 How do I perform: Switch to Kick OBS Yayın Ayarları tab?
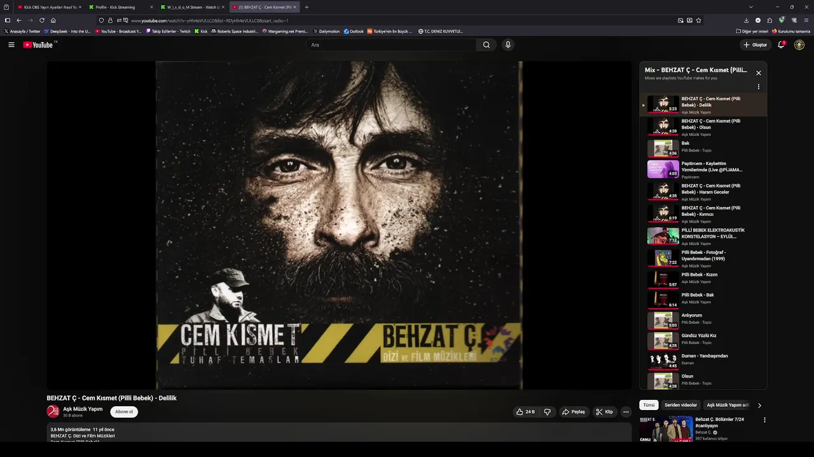48,7
